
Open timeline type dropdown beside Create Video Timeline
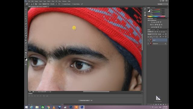[x=92, y=101]
